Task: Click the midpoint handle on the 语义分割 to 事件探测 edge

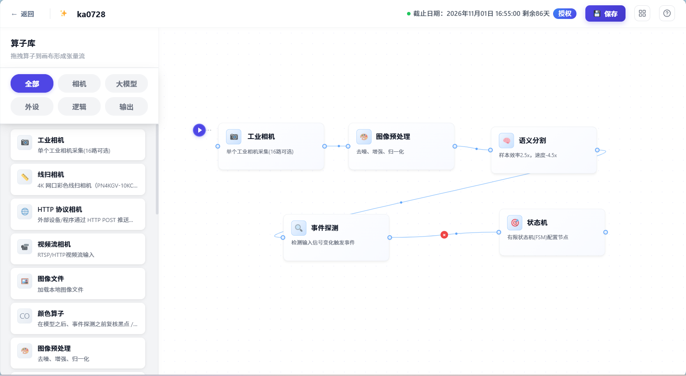Action: point(401,203)
